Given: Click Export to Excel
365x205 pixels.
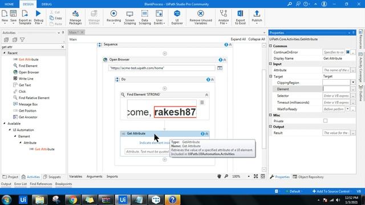Looking at the screenshot, I should point(240,17).
